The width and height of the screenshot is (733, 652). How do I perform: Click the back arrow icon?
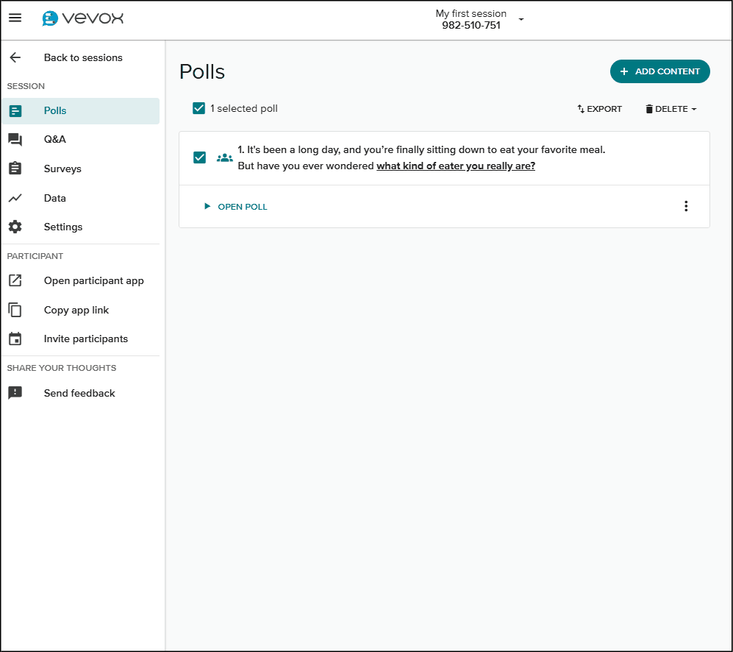[x=15, y=57]
